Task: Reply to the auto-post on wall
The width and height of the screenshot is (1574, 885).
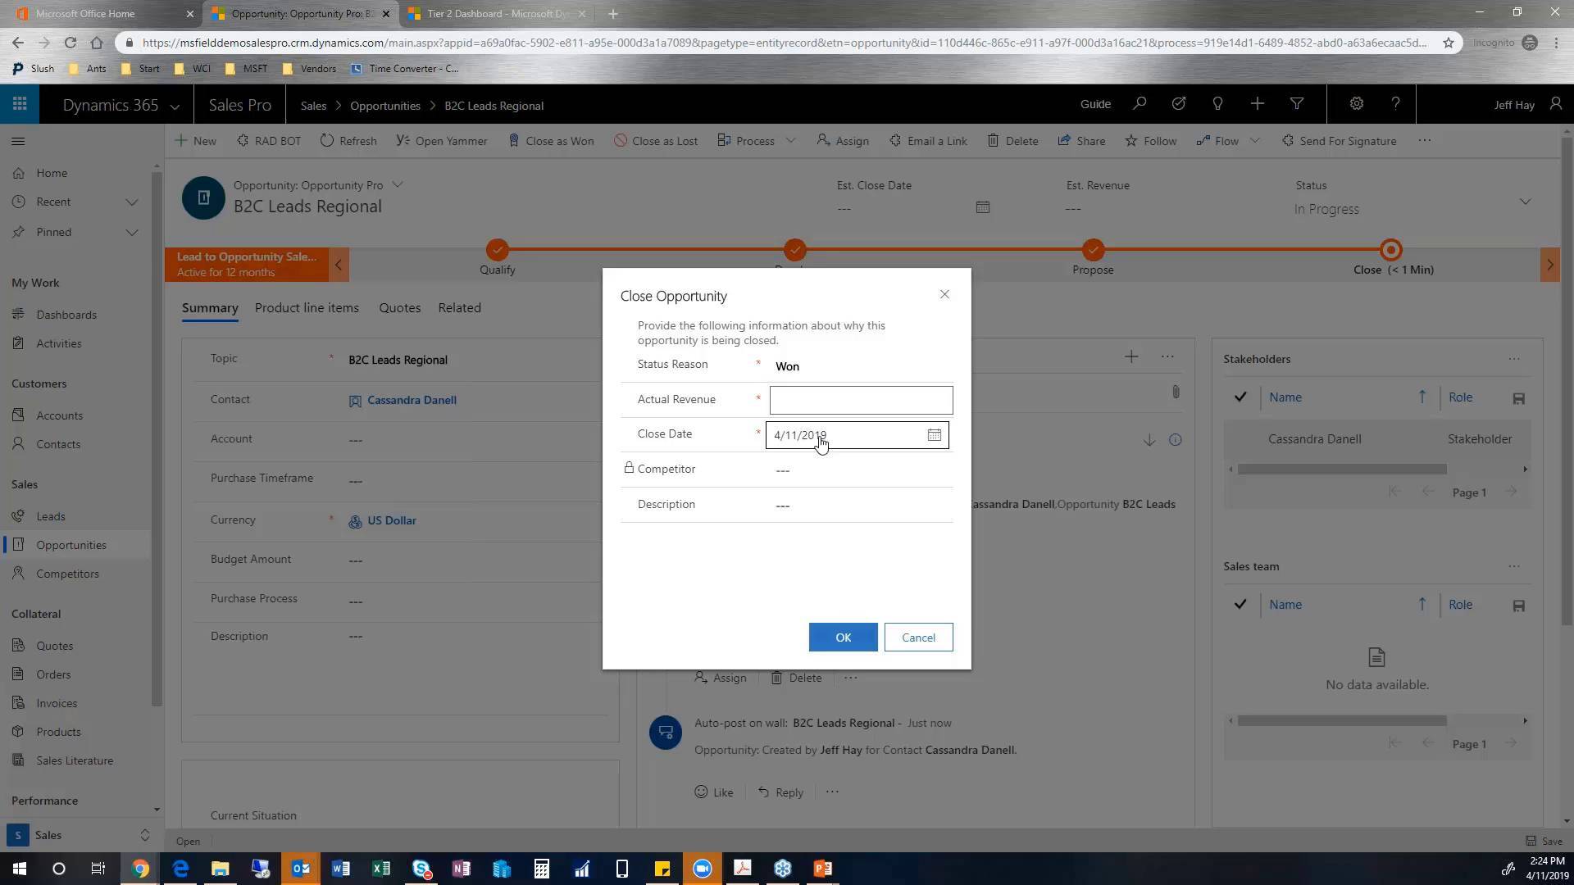Action: (780, 792)
